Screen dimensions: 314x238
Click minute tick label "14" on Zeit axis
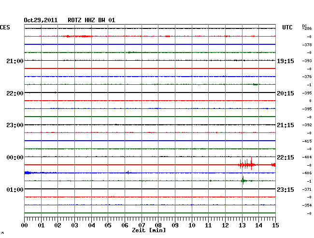click(x=258, y=225)
